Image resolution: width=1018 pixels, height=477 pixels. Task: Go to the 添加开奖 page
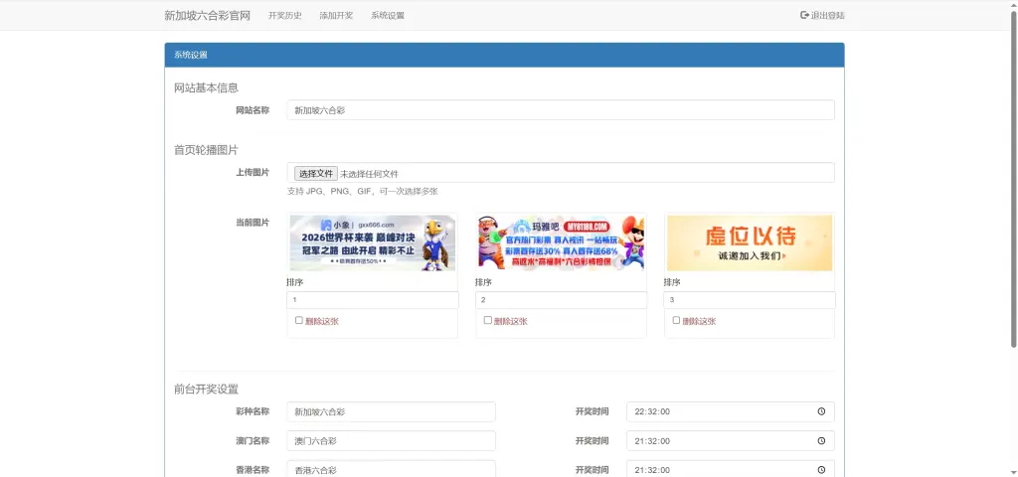tap(336, 16)
